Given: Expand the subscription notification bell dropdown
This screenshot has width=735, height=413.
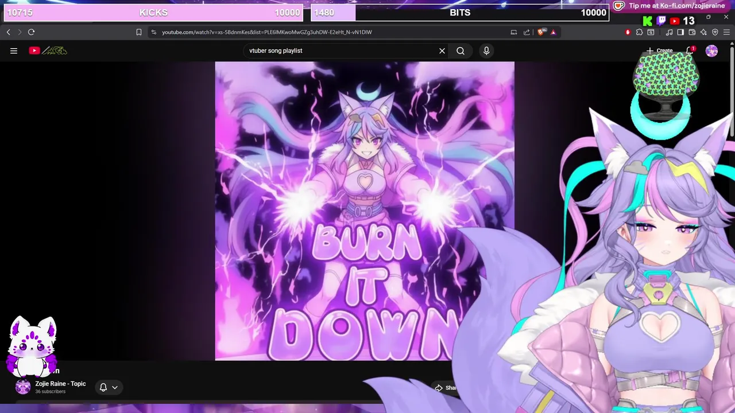Looking at the screenshot, I should point(109,387).
